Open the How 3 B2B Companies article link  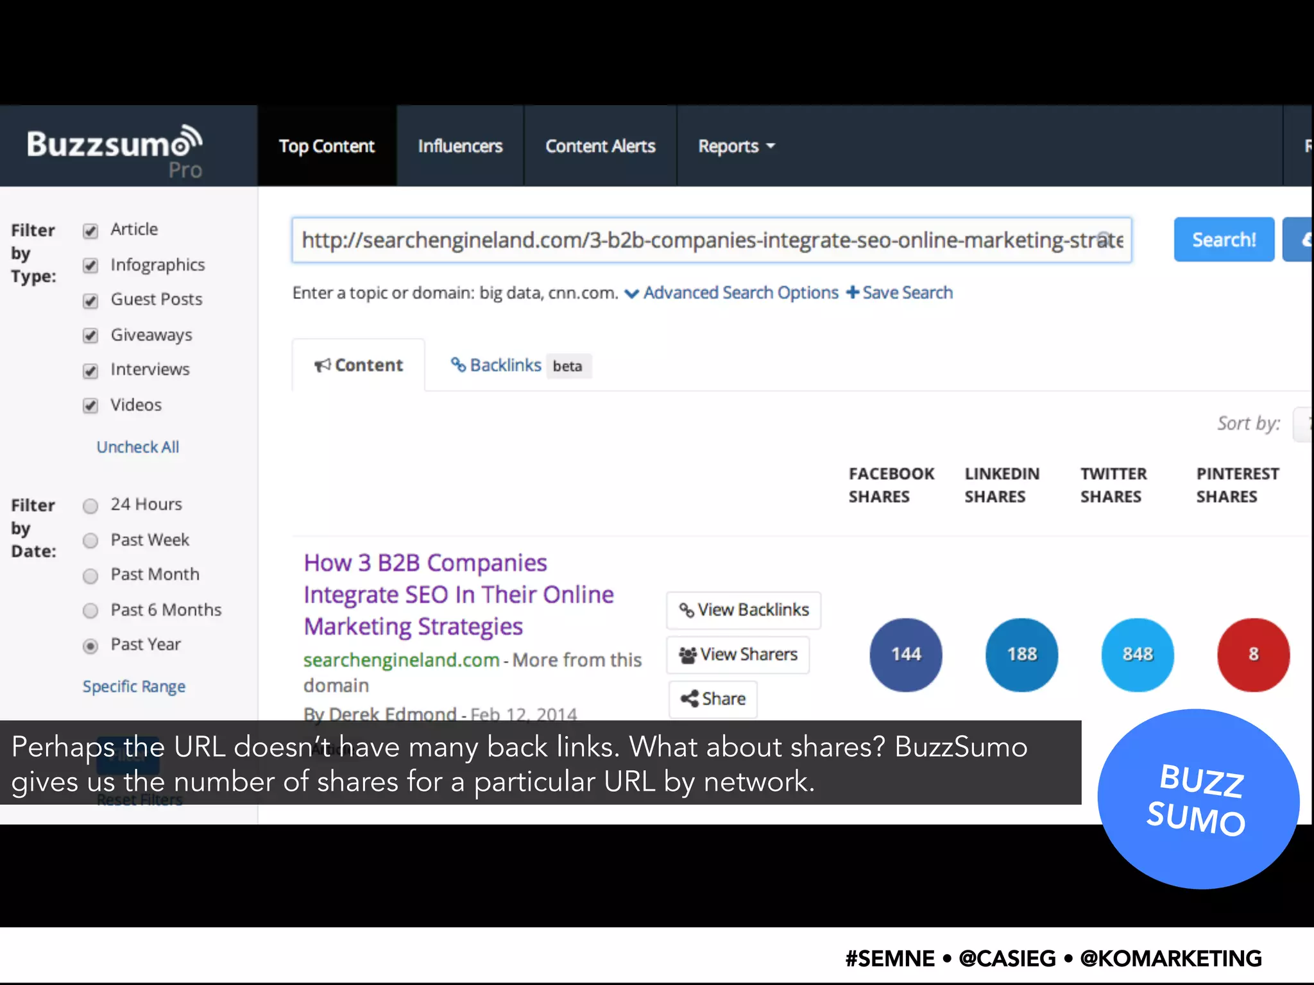click(458, 594)
